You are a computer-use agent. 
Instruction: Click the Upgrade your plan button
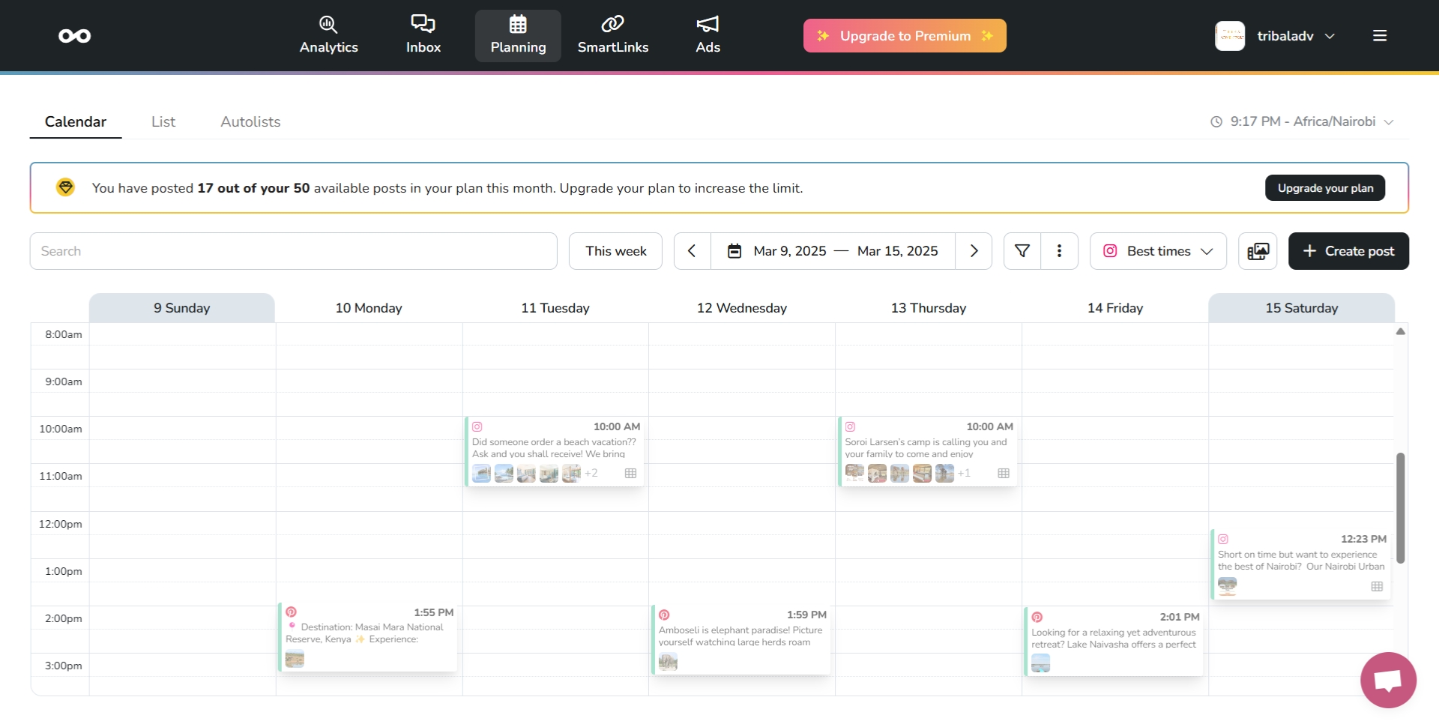pos(1325,188)
